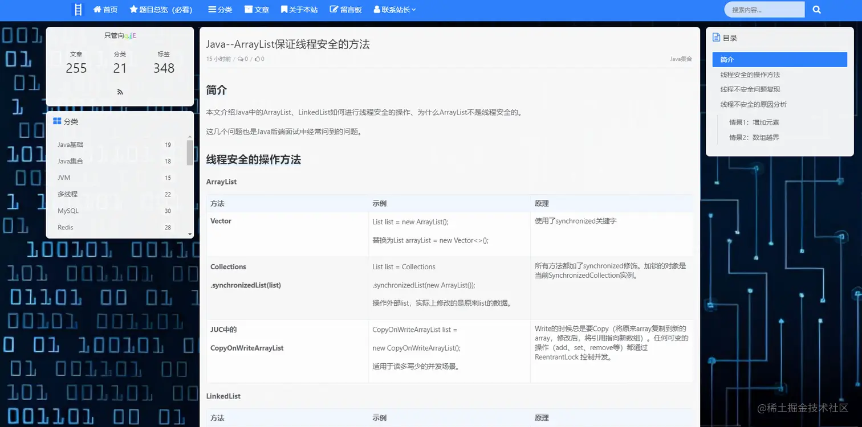862x427 pixels.
Task: Open MySQL category
Action: (68, 211)
